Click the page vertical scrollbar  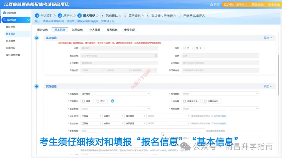(x=279, y=75)
